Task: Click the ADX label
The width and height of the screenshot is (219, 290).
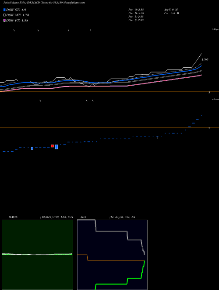Action: [x=83, y=217]
